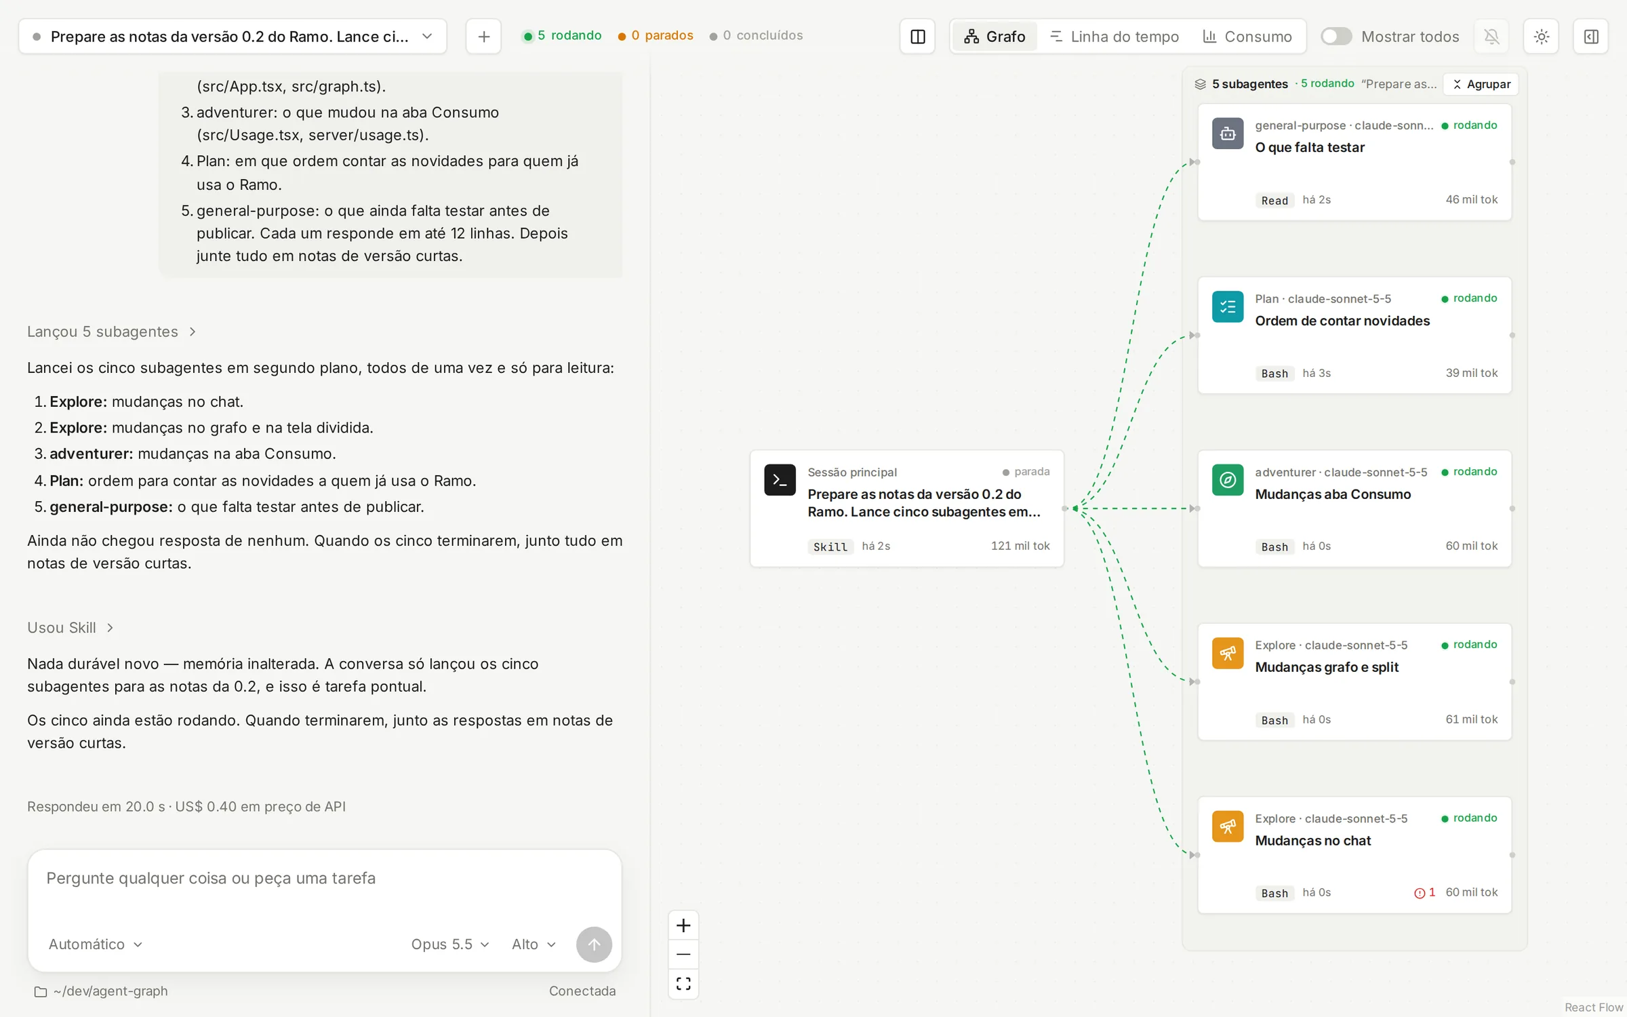Viewport: 1627px width, 1017px height.
Task: Select the Ordem de contar novidades node
Action: 1354,335
